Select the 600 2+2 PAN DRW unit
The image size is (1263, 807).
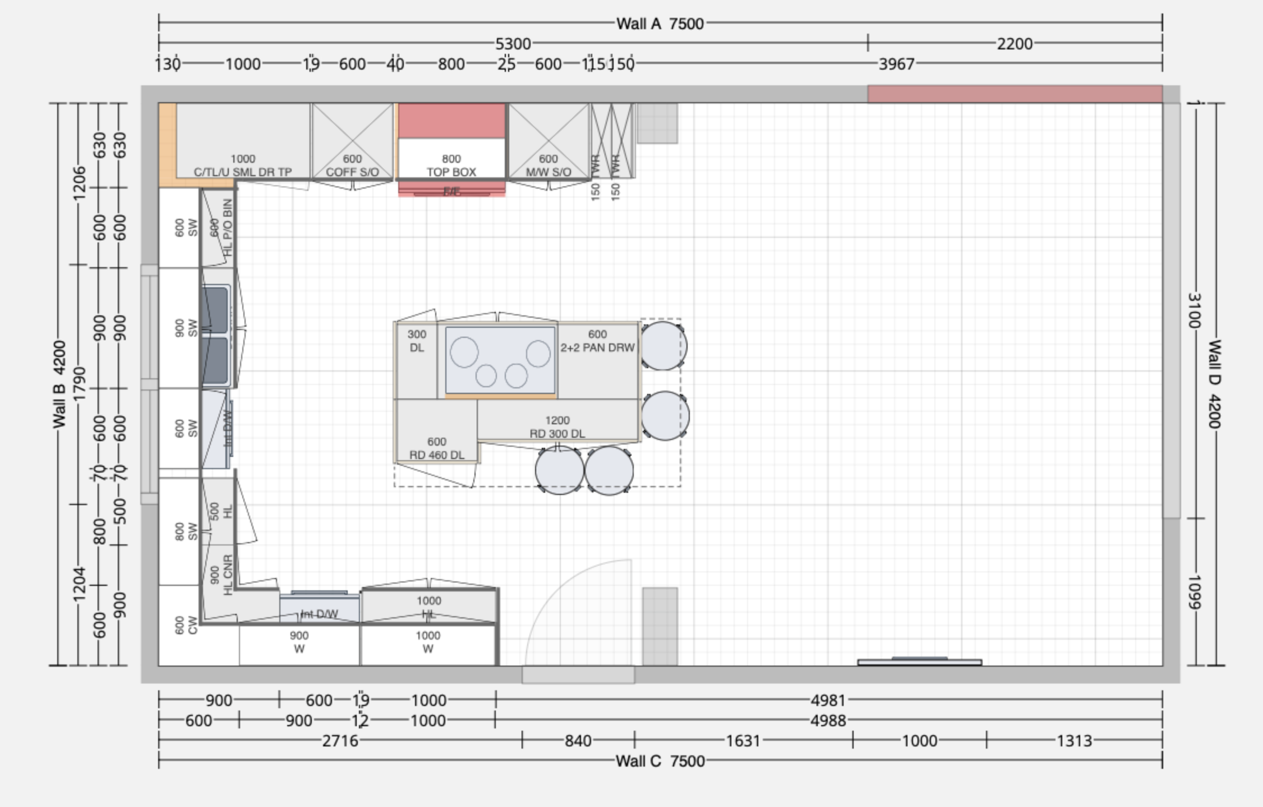[598, 361]
